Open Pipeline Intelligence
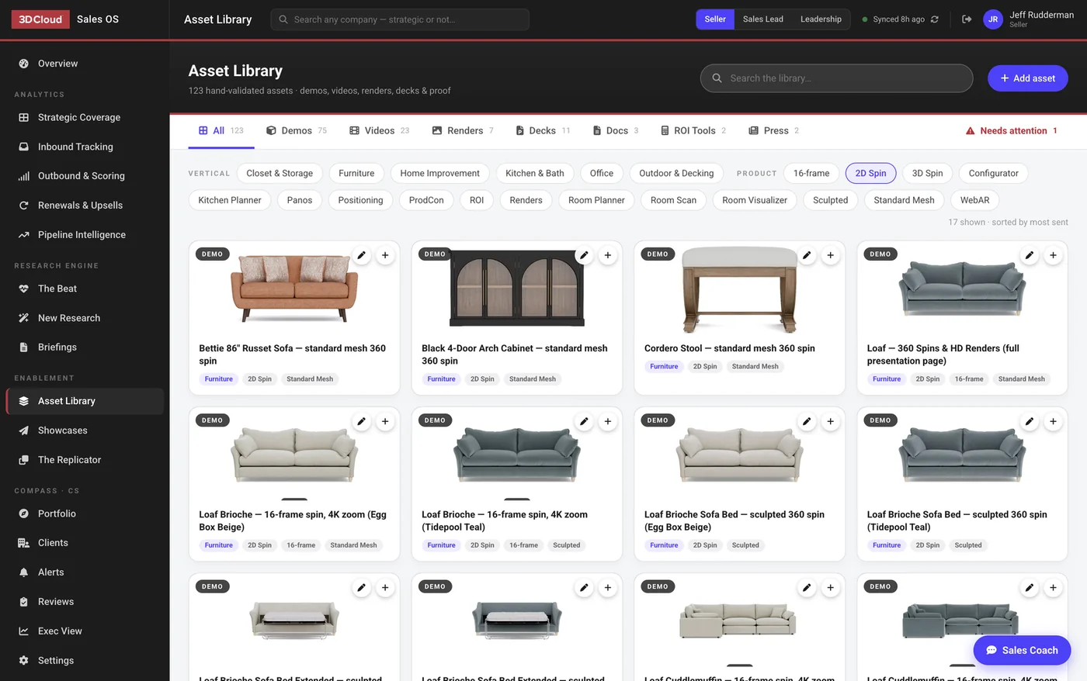 point(85,235)
